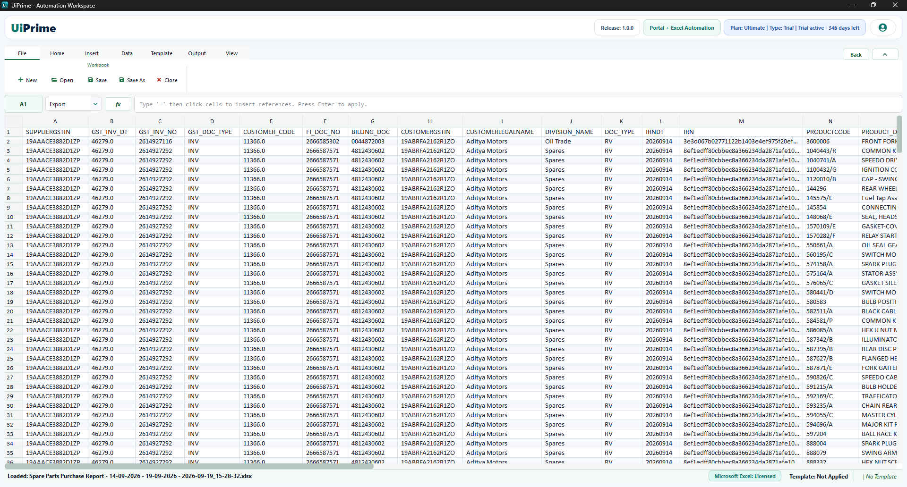Click the CUSTOMERGSTIN header cell

430,132
